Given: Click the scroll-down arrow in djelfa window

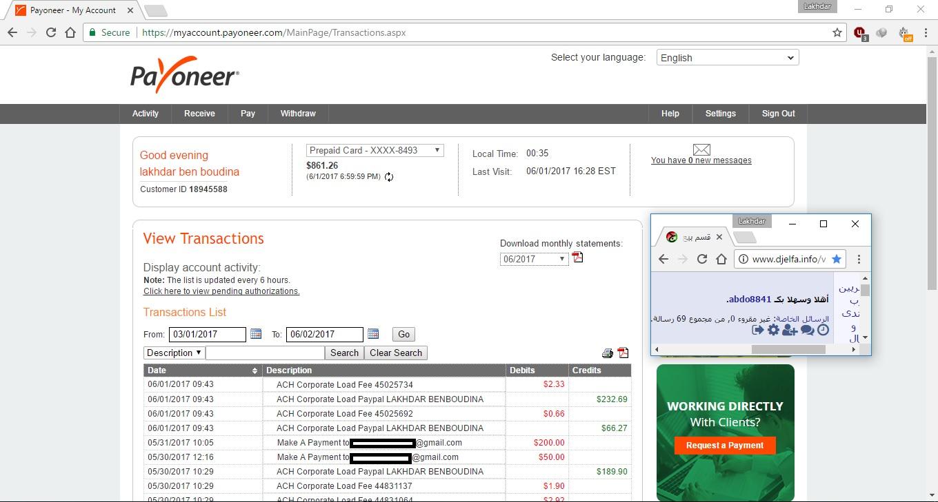Looking at the screenshot, I should 866,338.
